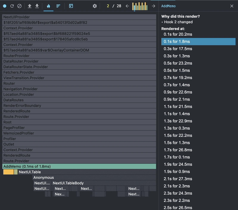Reload and start profiling
This screenshot has width=238, height=210.
pos(12,6)
